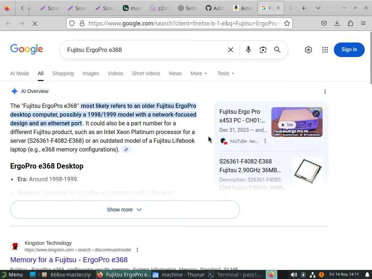Open a new browser tab
372x279 pixels.
coord(303,8)
